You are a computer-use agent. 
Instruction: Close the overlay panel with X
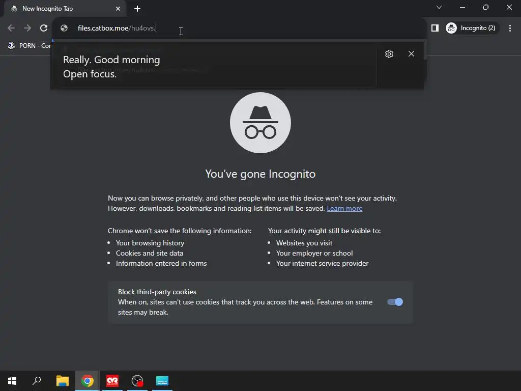point(411,54)
